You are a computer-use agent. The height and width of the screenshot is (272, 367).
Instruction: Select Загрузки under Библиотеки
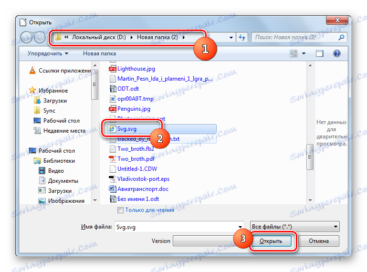(60, 191)
